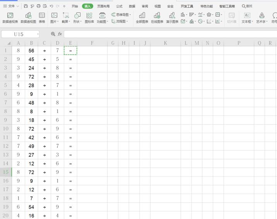The image size is (277, 219).
Task: Click the Print Preview icon
Action: (x=45, y=6)
